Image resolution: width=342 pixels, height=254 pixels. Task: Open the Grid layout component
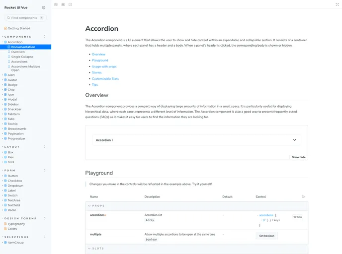pos(11,162)
